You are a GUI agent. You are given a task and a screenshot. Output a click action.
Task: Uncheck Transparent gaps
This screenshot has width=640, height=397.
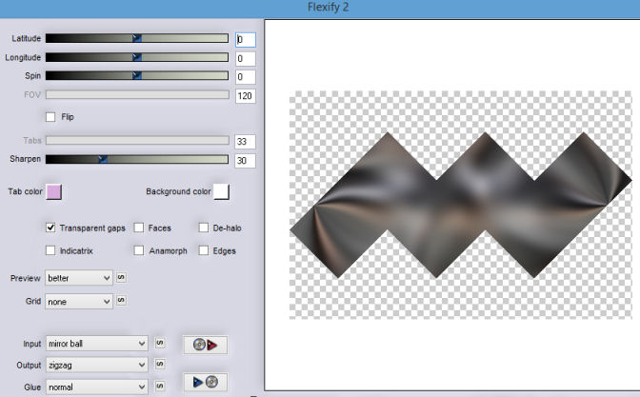(x=50, y=228)
